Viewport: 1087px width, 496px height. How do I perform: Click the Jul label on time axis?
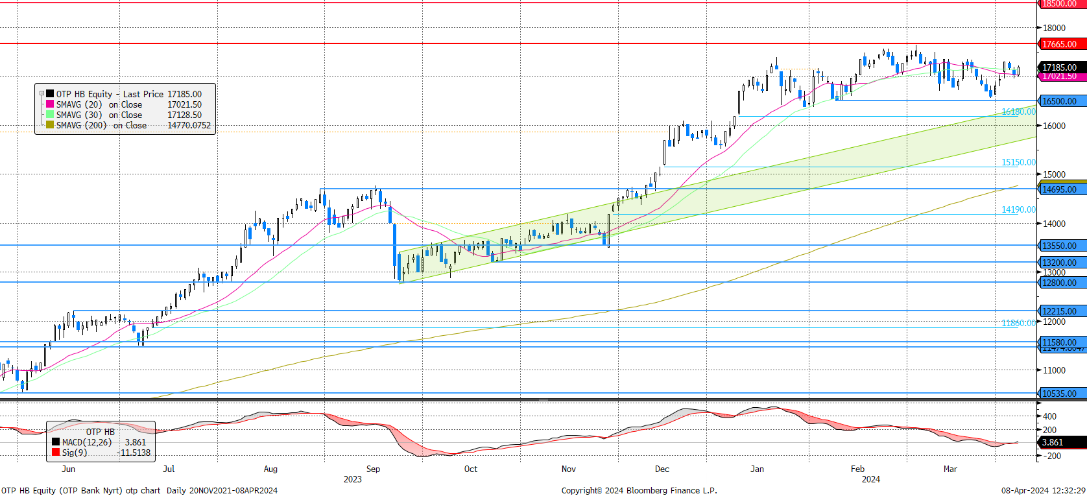(x=169, y=469)
